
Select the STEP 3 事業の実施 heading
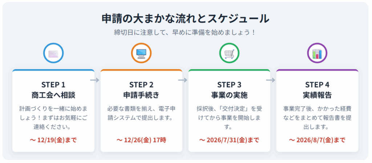[229, 90]
